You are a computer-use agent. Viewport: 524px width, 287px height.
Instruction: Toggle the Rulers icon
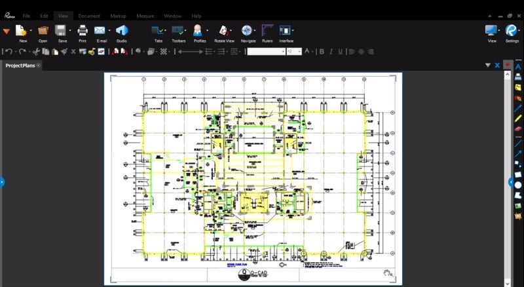click(267, 30)
